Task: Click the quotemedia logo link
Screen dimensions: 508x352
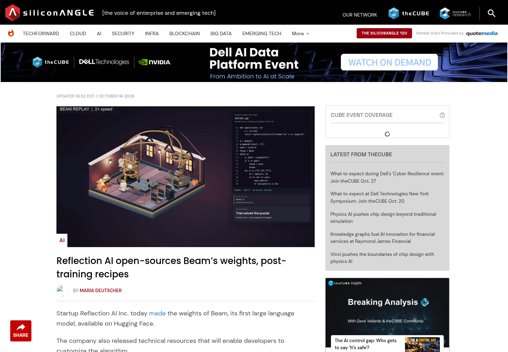Action: coord(482,33)
